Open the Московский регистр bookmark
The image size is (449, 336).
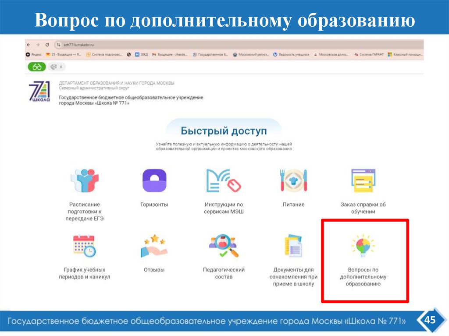click(x=250, y=53)
